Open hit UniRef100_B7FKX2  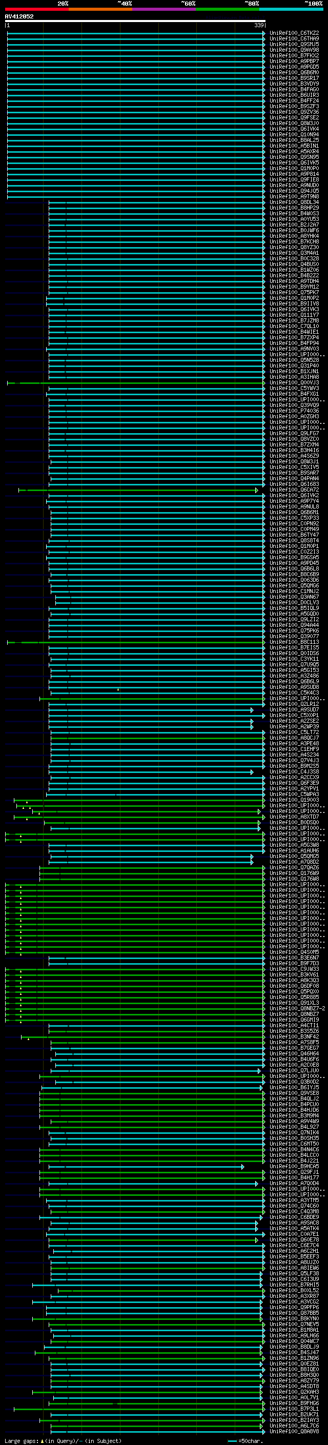[x=294, y=55]
